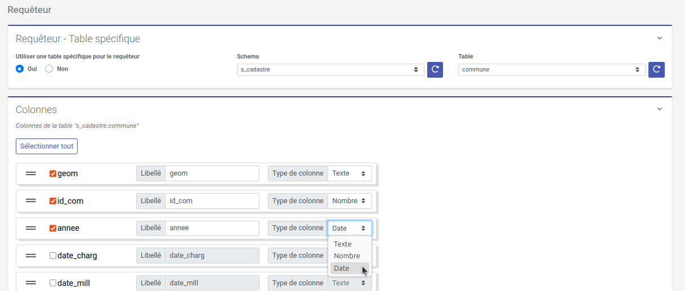Grab the drag handle of id_com row
Screen dimensions: 685x291
pos(31,201)
